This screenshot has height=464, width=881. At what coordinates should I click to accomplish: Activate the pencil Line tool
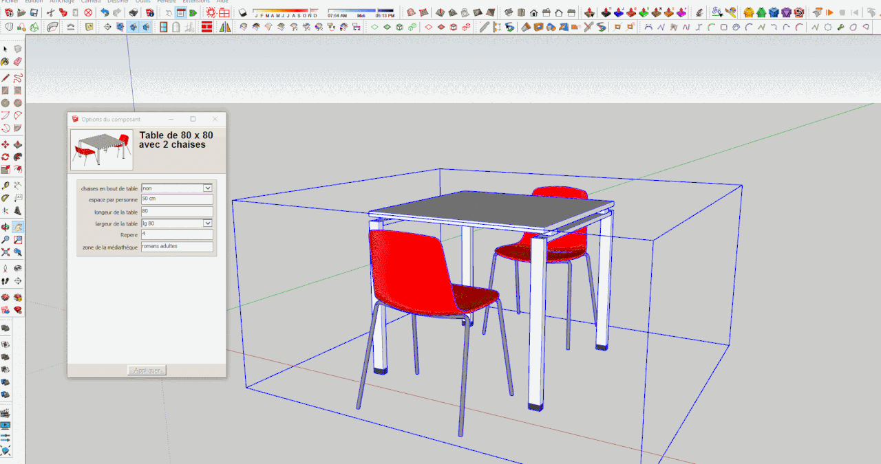coord(6,77)
